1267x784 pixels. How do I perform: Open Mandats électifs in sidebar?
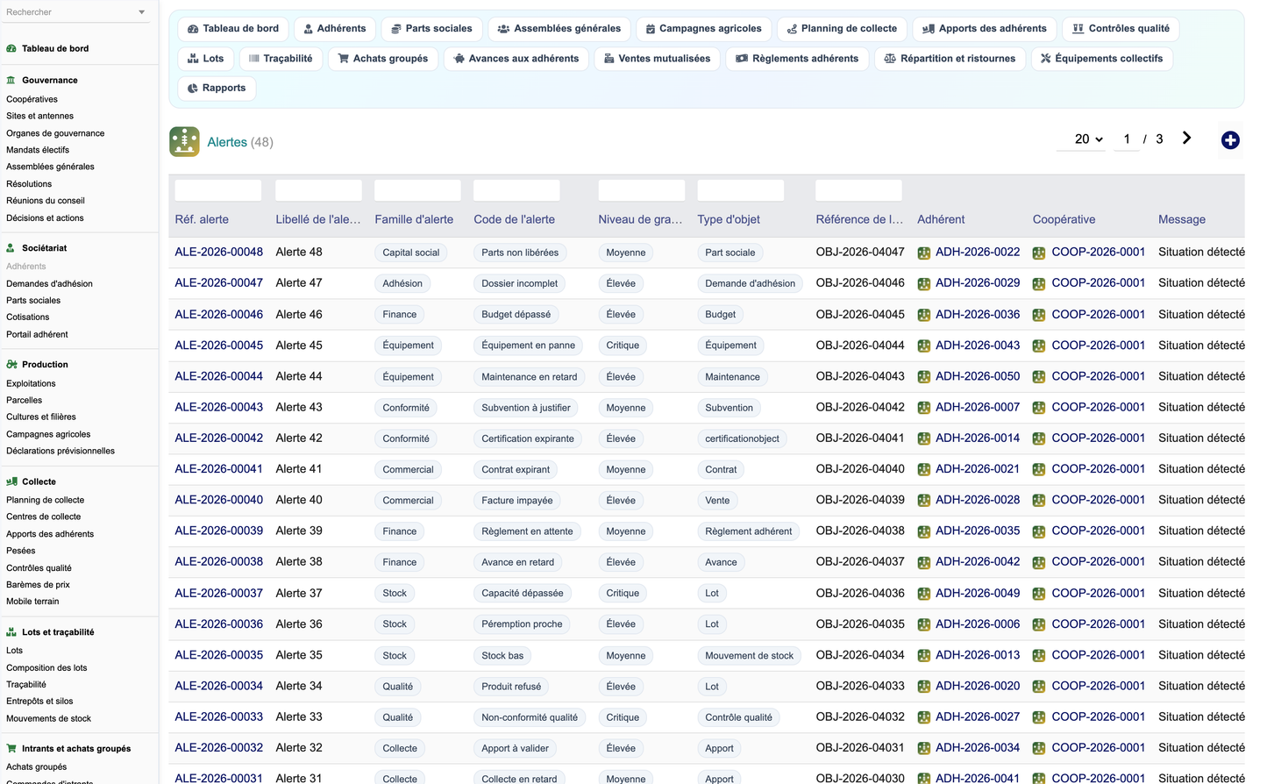coord(38,150)
